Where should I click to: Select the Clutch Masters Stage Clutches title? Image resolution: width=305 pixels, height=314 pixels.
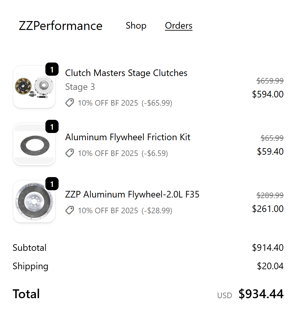[126, 73]
